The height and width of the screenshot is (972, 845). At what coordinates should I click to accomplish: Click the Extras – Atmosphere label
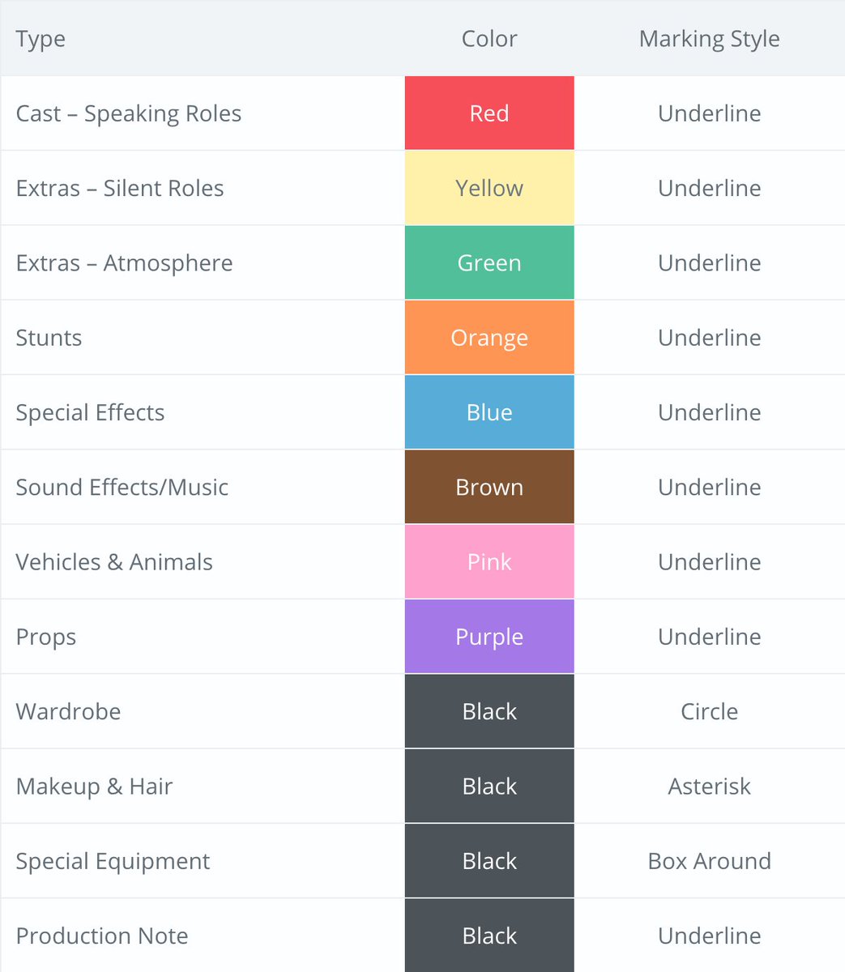124,263
